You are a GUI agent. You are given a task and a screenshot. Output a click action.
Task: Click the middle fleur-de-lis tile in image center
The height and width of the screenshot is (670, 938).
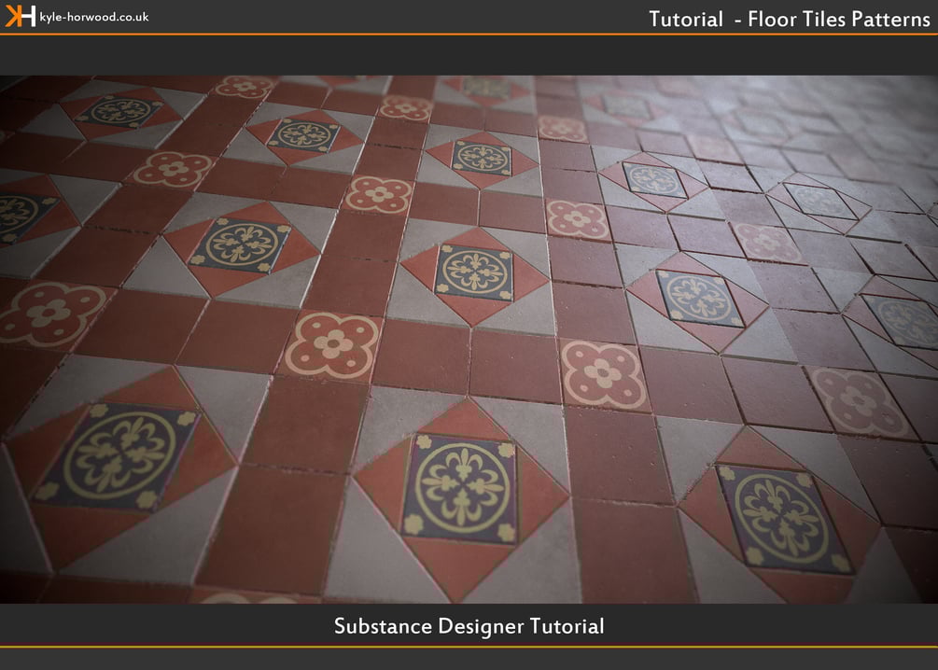click(x=475, y=272)
